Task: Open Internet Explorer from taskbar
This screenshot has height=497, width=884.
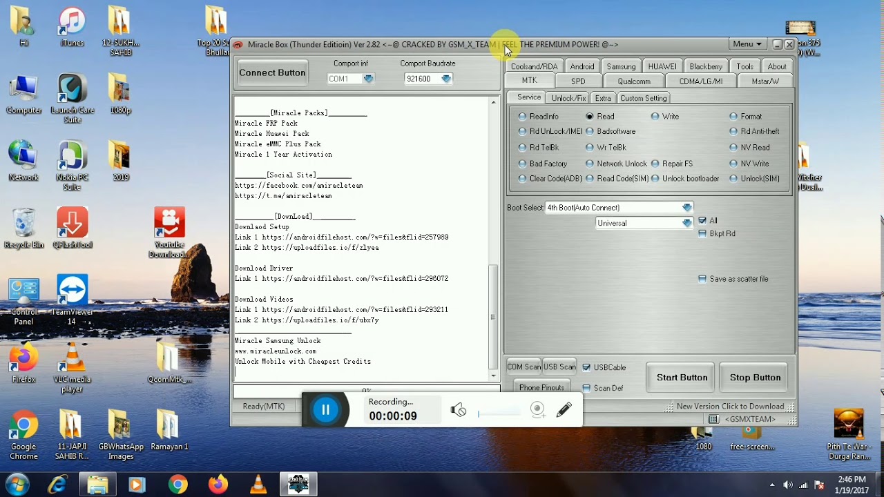Action: click(57, 485)
